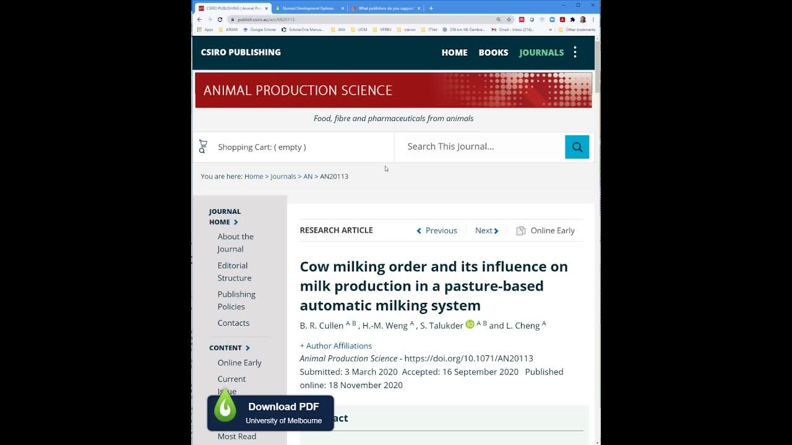Open the UOM bookmark folder

coord(359,30)
